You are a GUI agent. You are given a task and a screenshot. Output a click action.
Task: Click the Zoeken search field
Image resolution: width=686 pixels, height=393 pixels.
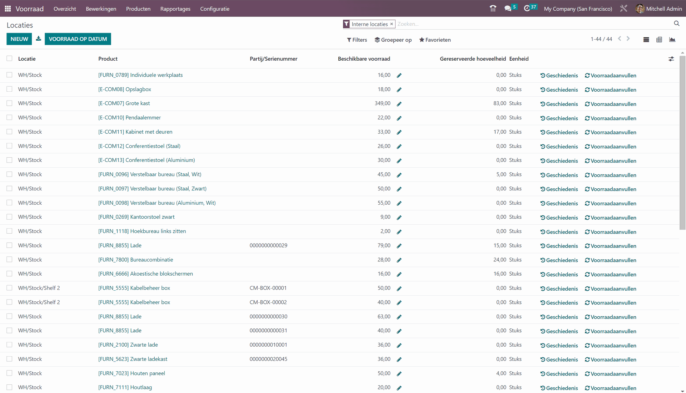tap(534, 24)
